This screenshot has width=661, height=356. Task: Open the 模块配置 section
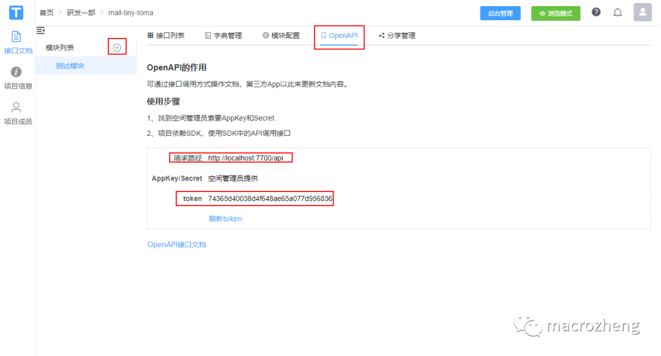[x=280, y=35]
